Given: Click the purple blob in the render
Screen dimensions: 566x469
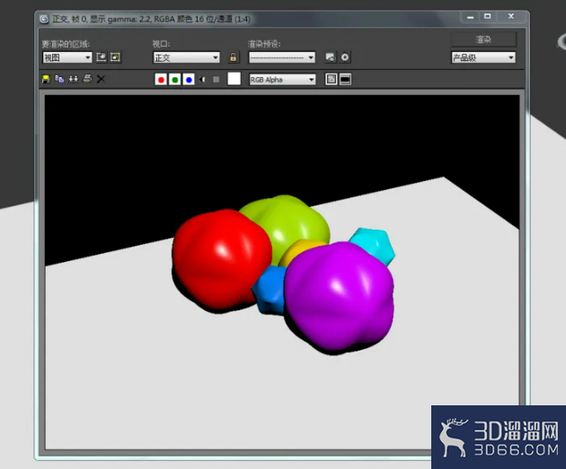Looking at the screenshot, I should click(x=340, y=297).
